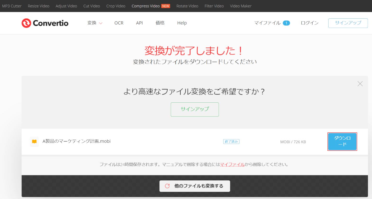Open the 価格 pricing page
This screenshot has width=372, height=199.
(160, 23)
